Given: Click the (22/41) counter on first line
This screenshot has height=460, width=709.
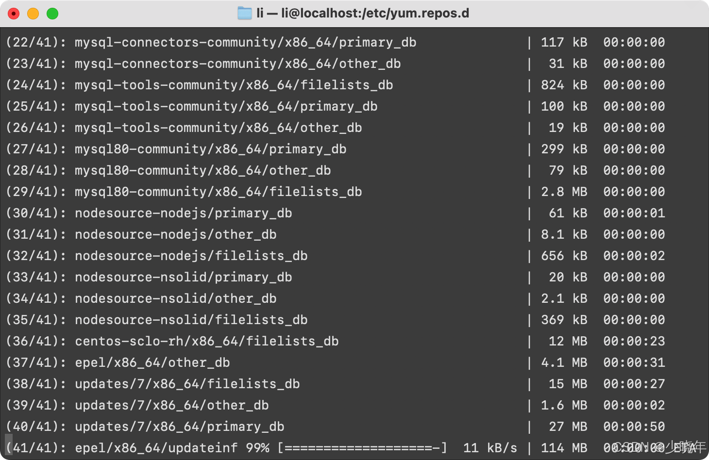Looking at the screenshot, I should coord(35,43).
